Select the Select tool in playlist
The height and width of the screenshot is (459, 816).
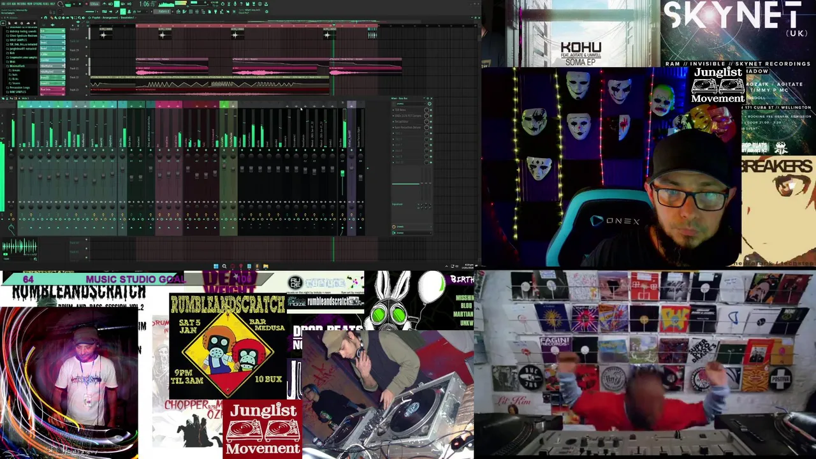pos(76,18)
